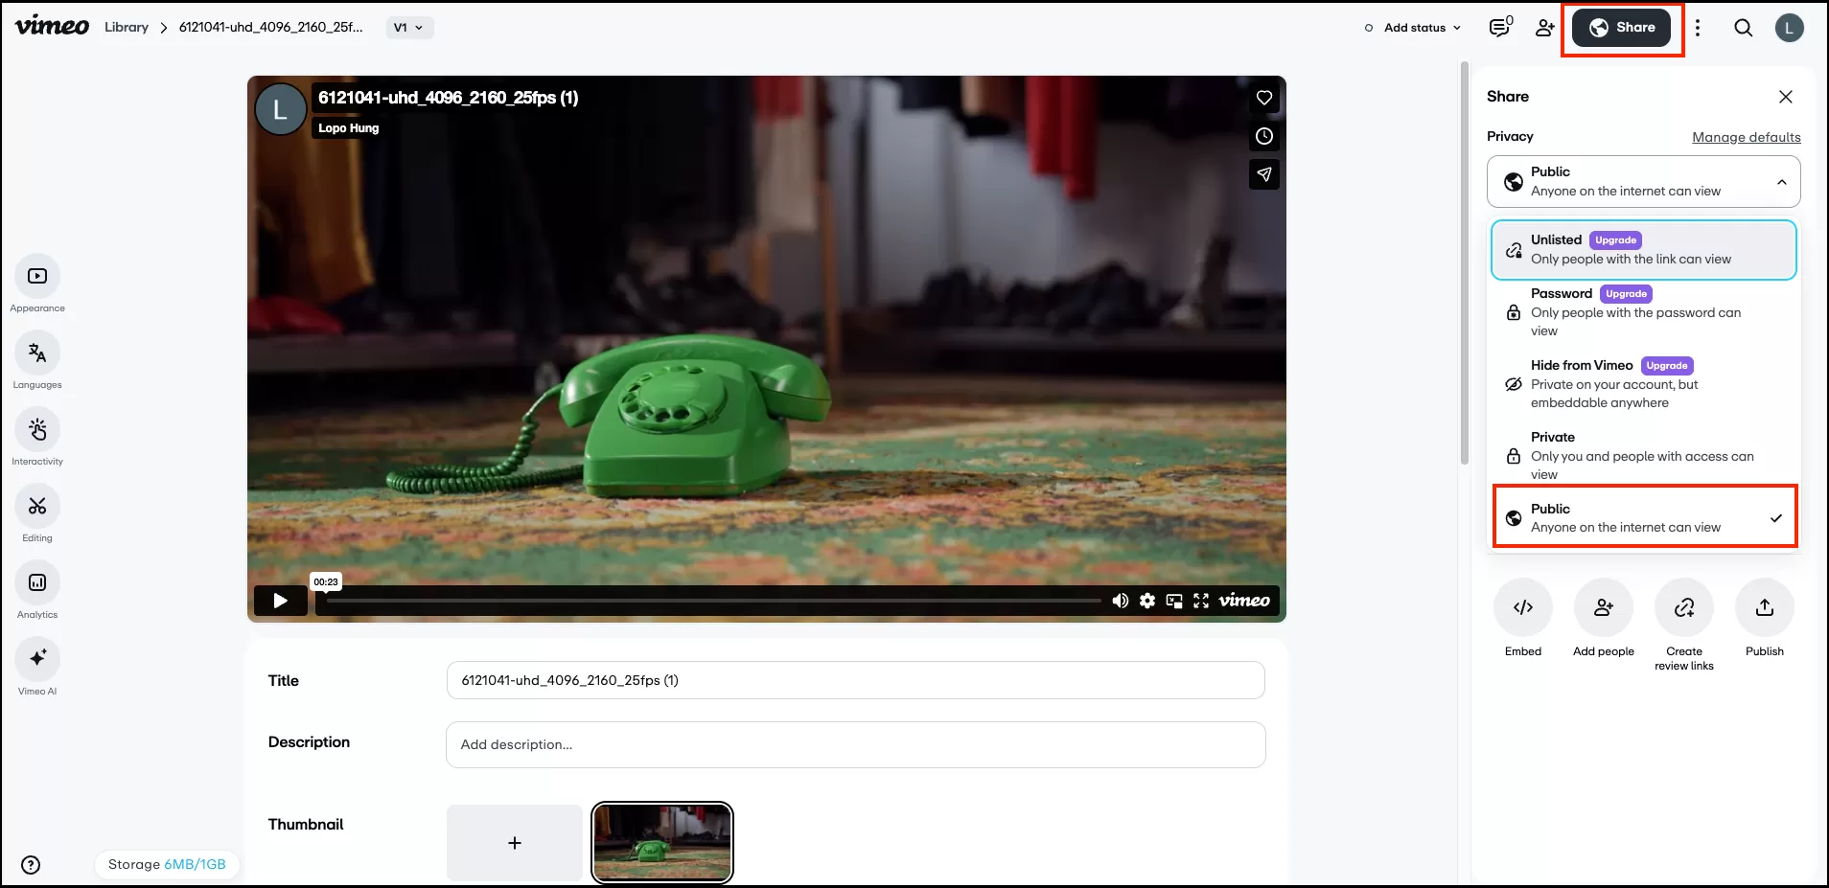Select the Private privacy option
Image resolution: width=1829 pixels, height=888 pixels.
pos(1643,455)
